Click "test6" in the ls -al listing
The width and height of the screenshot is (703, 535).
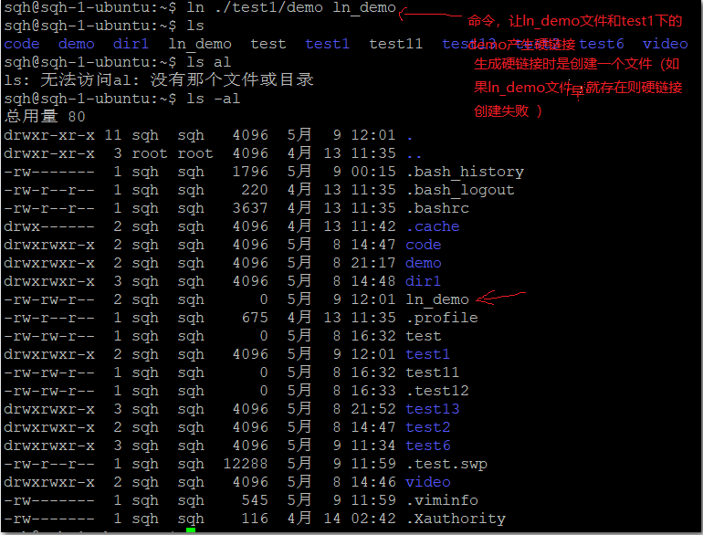tap(428, 446)
